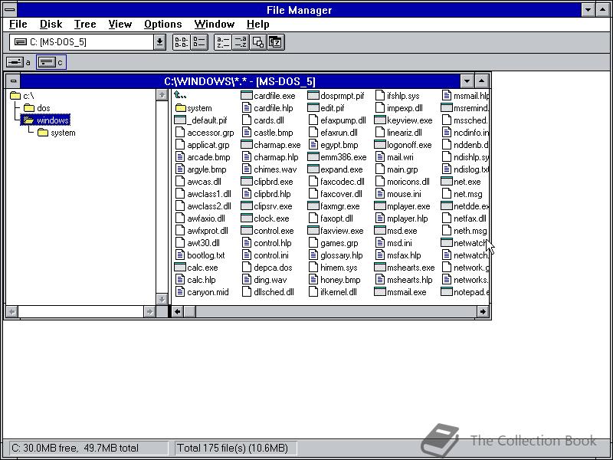
Task: Select file name faxview.exe
Action: 342,231
